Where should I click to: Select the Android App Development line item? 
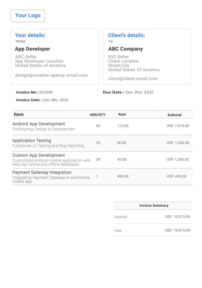[103, 126]
